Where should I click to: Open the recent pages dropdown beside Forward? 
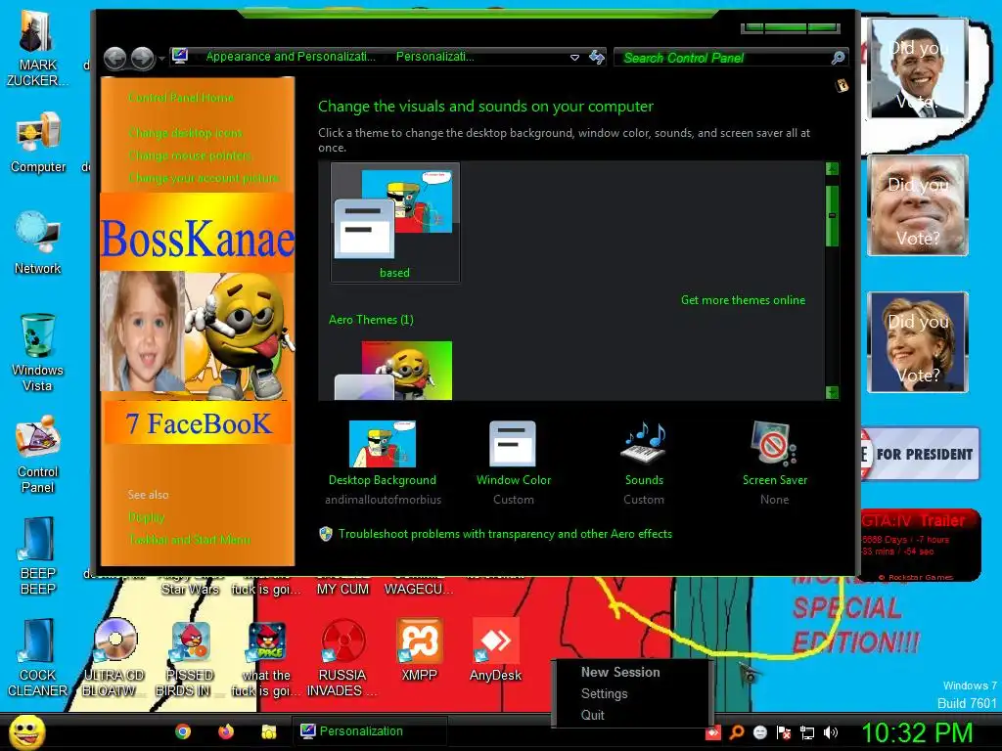161,59
